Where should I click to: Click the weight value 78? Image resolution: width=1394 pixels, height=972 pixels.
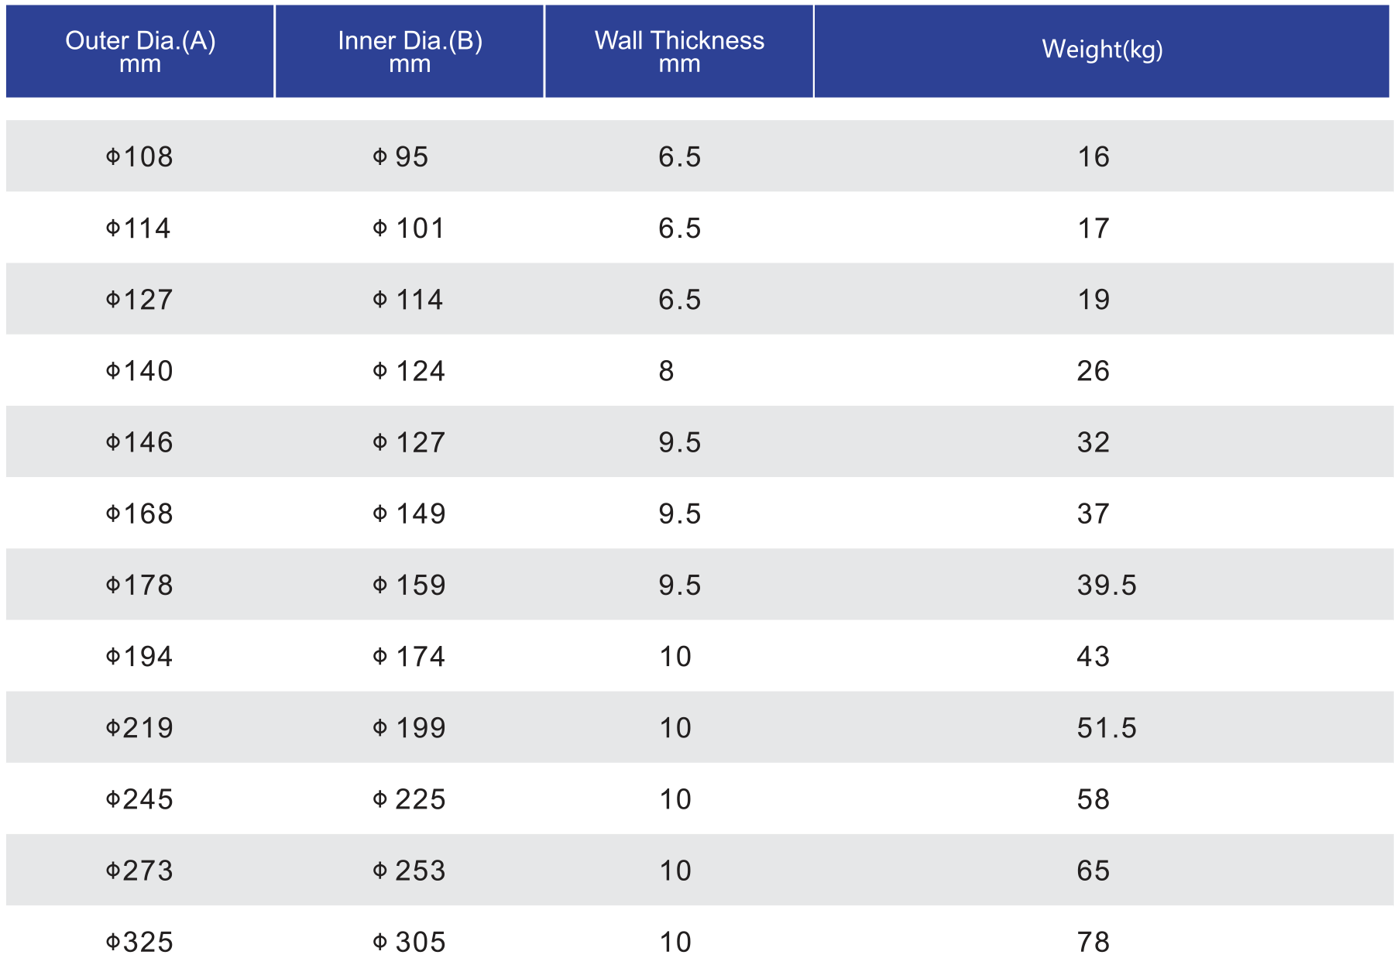1094,943
